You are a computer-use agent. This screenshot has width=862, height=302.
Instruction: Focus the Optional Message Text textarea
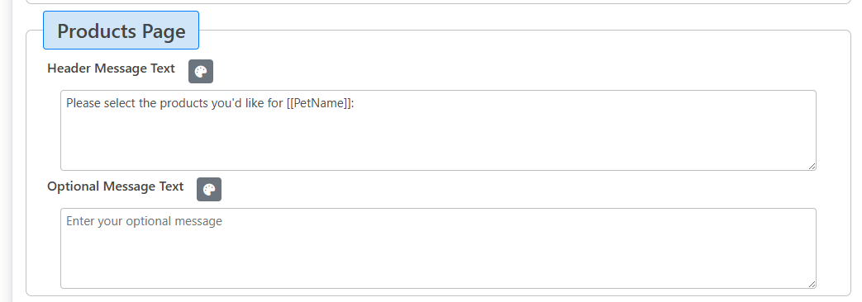pyautogui.click(x=438, y=248)
